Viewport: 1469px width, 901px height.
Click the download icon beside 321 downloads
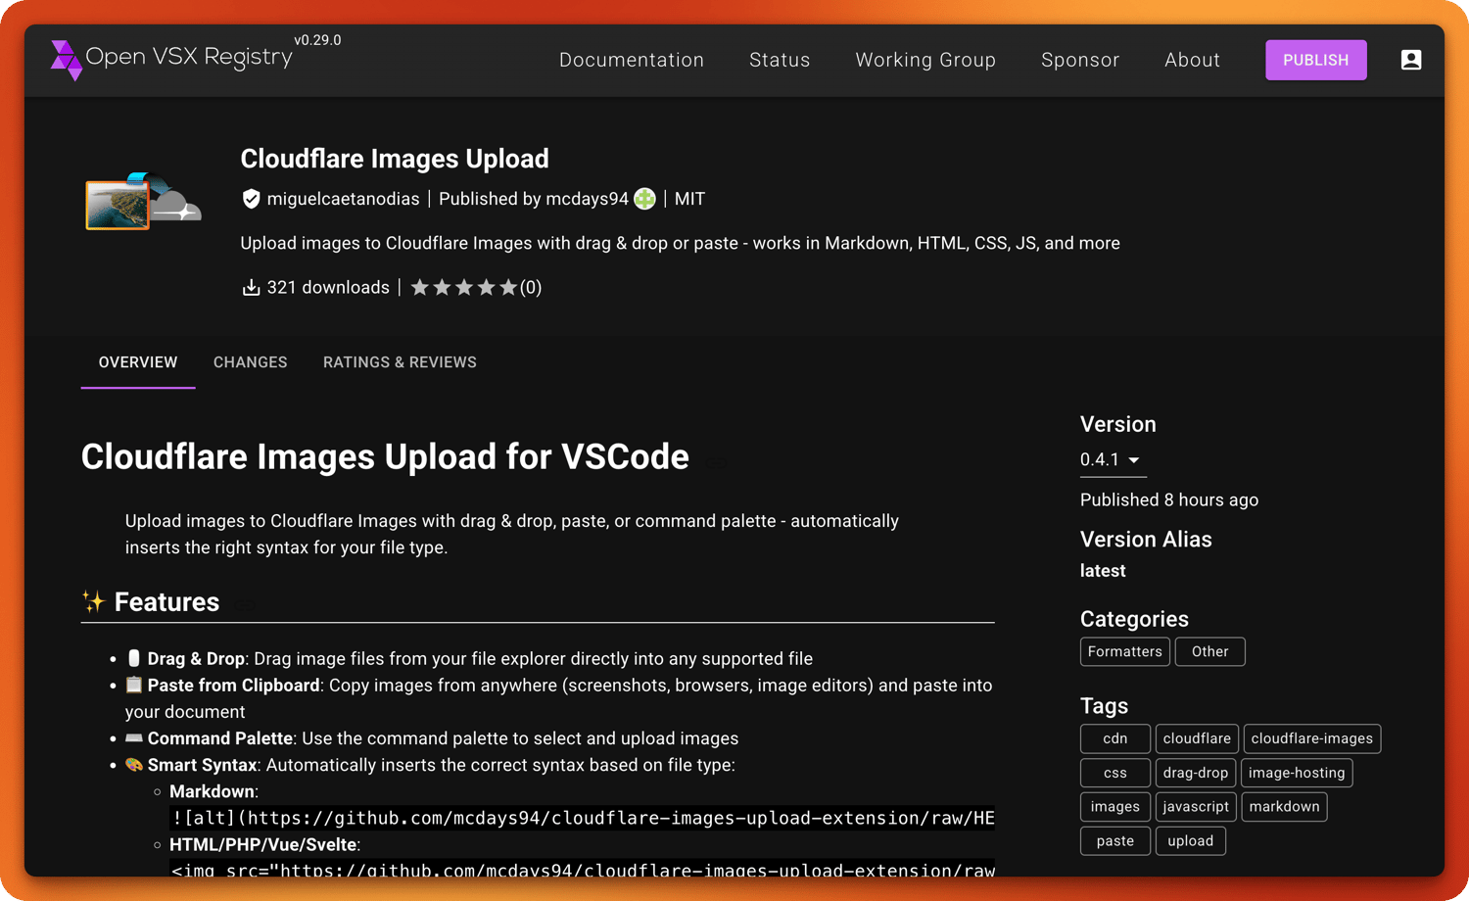[251, 287]
